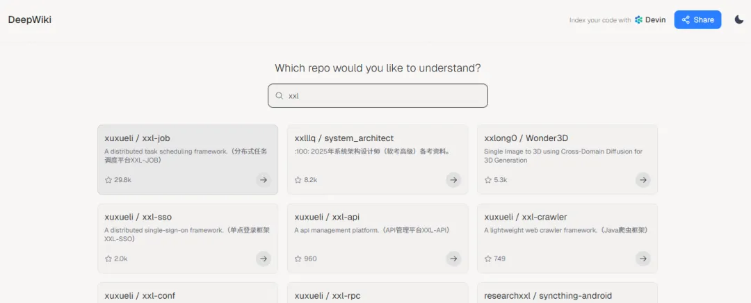Open xxl-sso using its arrow icon
The width and height of the screenshot is (751, 303).
click(x=264, y=259)
